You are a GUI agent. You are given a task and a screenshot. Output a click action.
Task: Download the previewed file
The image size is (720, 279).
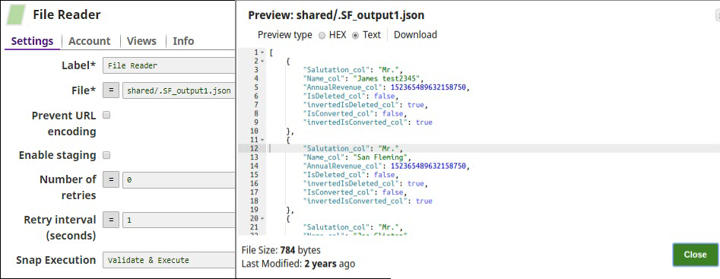(x=416, y=35)
